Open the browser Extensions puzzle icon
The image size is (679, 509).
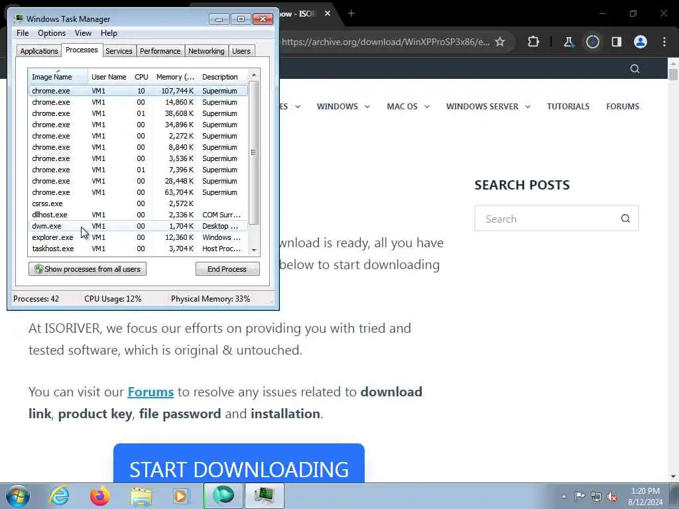point(534,42)
